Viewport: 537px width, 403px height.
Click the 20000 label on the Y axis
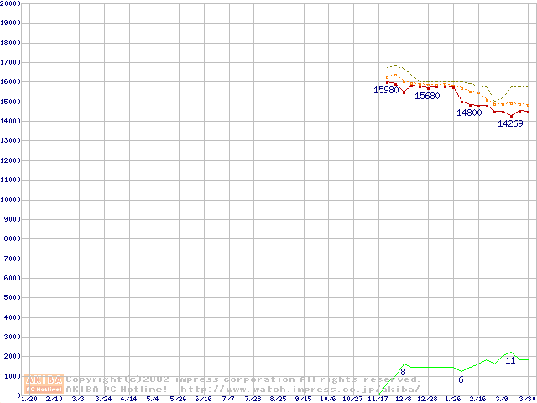(10, 3)
